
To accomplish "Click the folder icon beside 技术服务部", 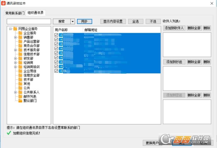I will [x=20, y=50].
